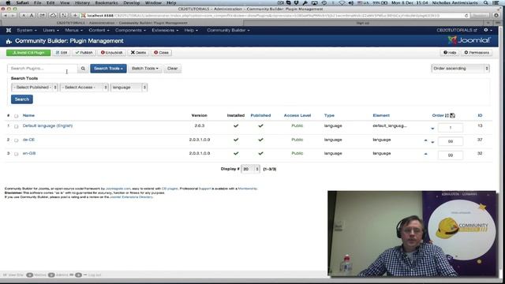The height and width of the screenshot is (284, 505).
Task: Reload page with address bar refresh icon
Action: [x=466, y=16]
